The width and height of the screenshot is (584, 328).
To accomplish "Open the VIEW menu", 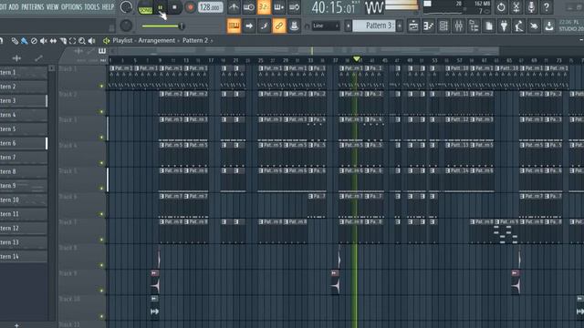I will [53, 7].
